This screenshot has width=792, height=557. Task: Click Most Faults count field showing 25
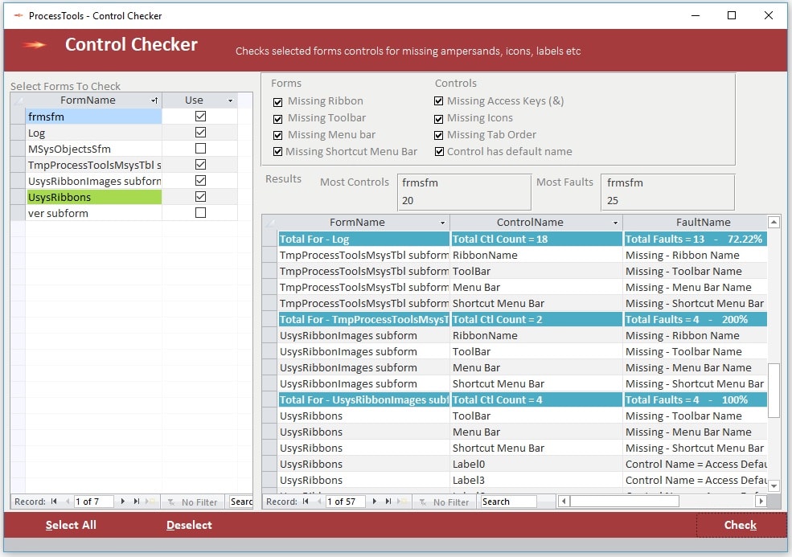coord(667,200)
